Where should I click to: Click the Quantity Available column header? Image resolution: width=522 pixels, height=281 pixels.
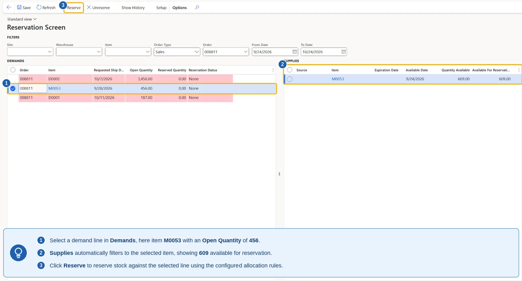455,70
